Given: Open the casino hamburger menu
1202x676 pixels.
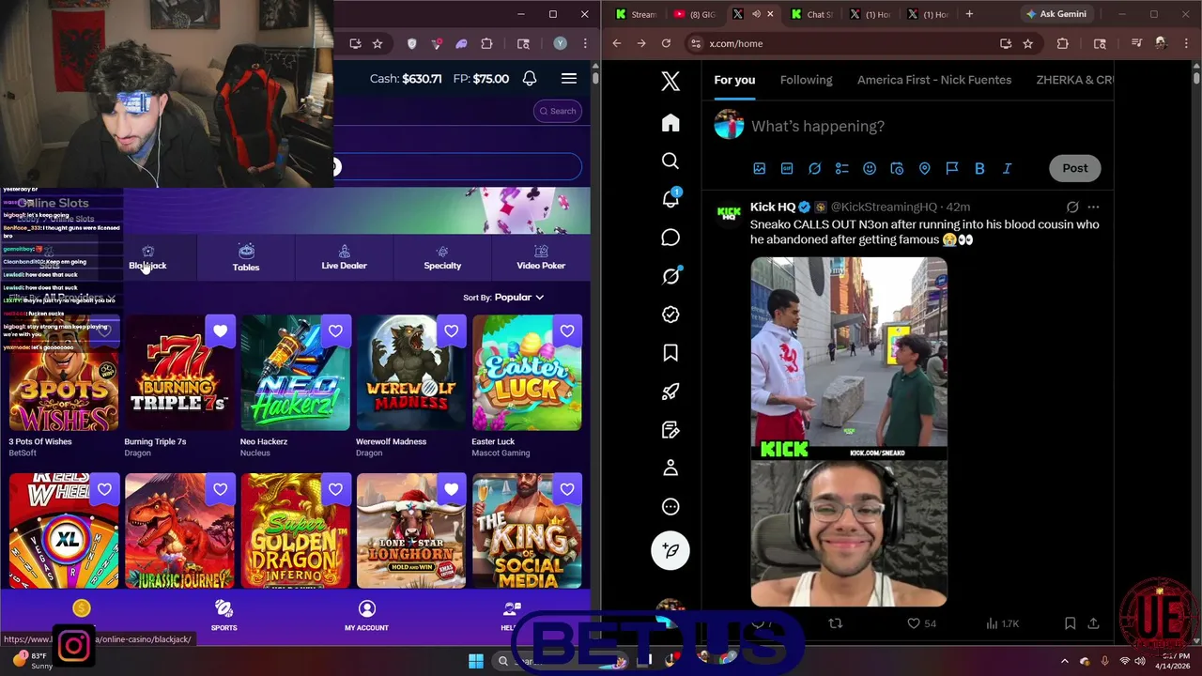Looking at the screenshot, I should (x=569, y=79).
